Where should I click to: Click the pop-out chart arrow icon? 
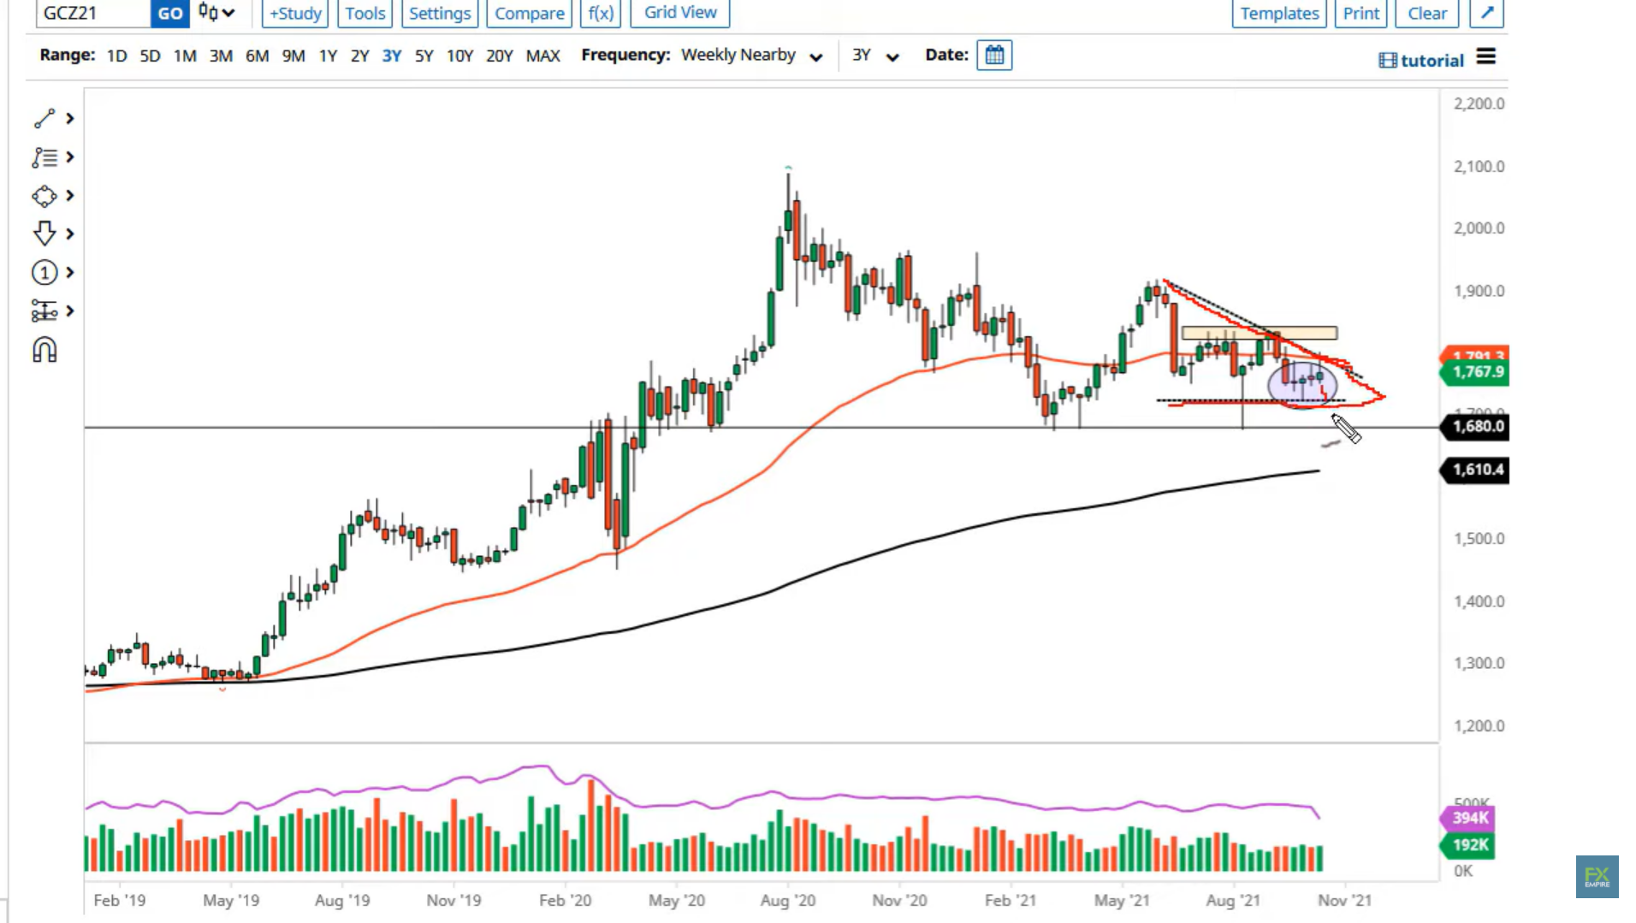pos(1487,13)
